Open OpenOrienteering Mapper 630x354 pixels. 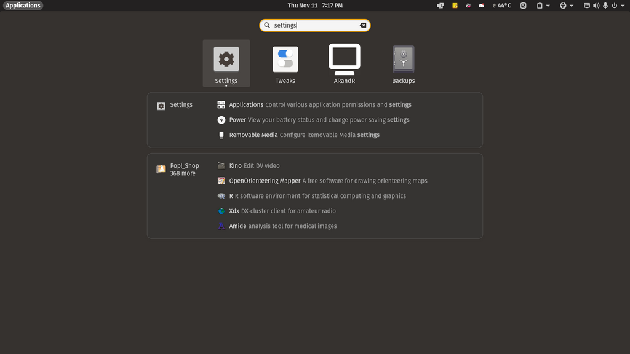click(265, 181)
